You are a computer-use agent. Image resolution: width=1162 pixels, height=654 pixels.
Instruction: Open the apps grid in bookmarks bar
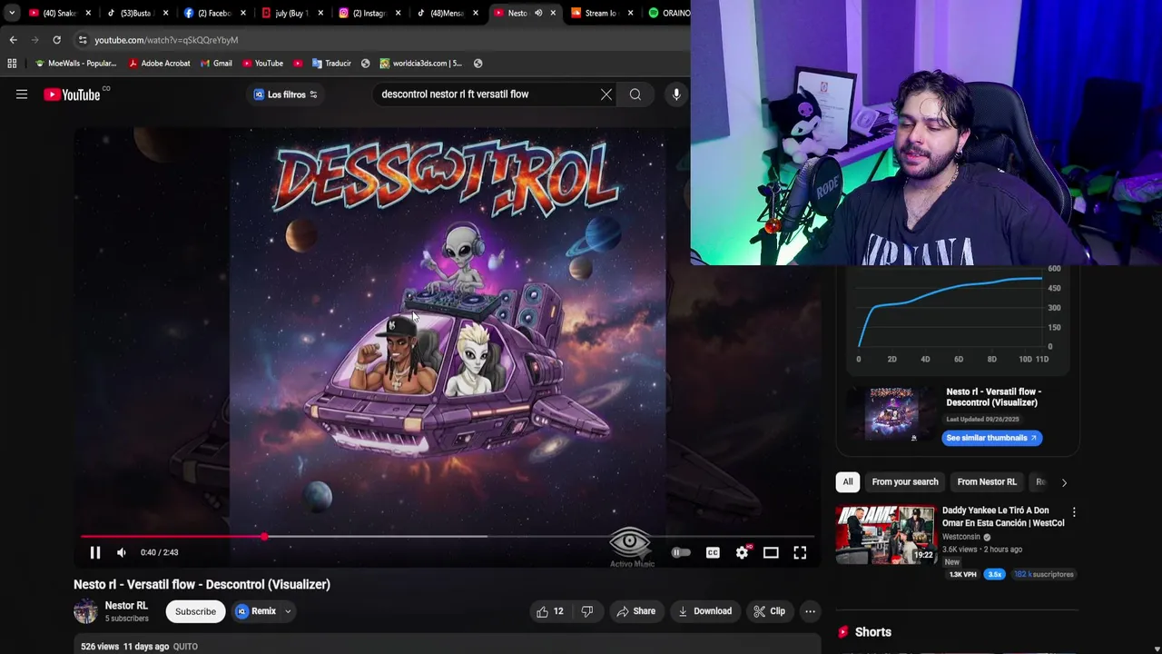(x=12, y=64)
